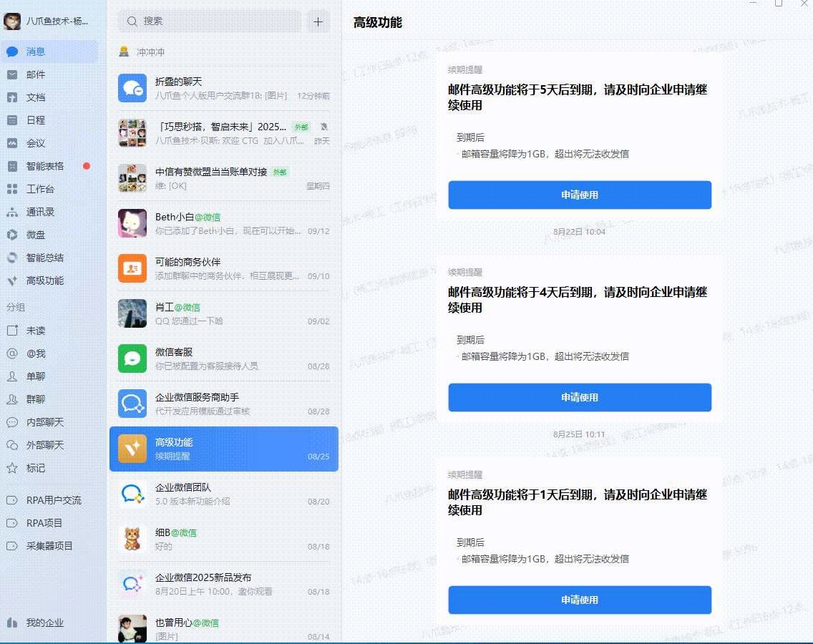Open 可能的商务伙伴 entry
Viewport: 813px width, 644px height.
click(x=224, y=268)
